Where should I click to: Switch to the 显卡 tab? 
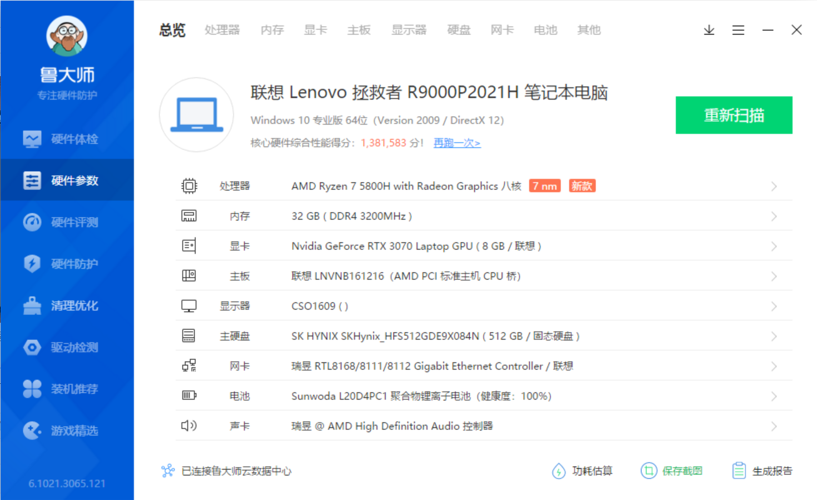point(316,30)
